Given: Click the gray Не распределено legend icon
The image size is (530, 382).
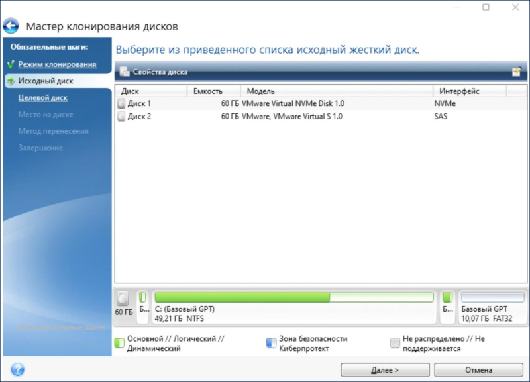Looking at the screenshot, I should coord(395,342).
